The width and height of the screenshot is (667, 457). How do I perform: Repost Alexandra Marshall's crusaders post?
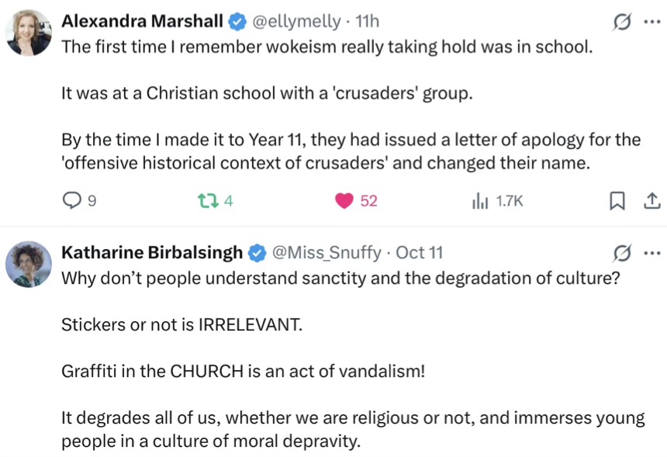coord(206,201)
